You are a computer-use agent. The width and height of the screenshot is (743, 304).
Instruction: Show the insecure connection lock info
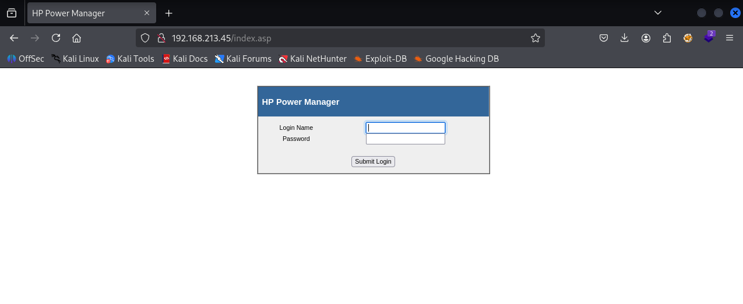[x=161, y=38]
